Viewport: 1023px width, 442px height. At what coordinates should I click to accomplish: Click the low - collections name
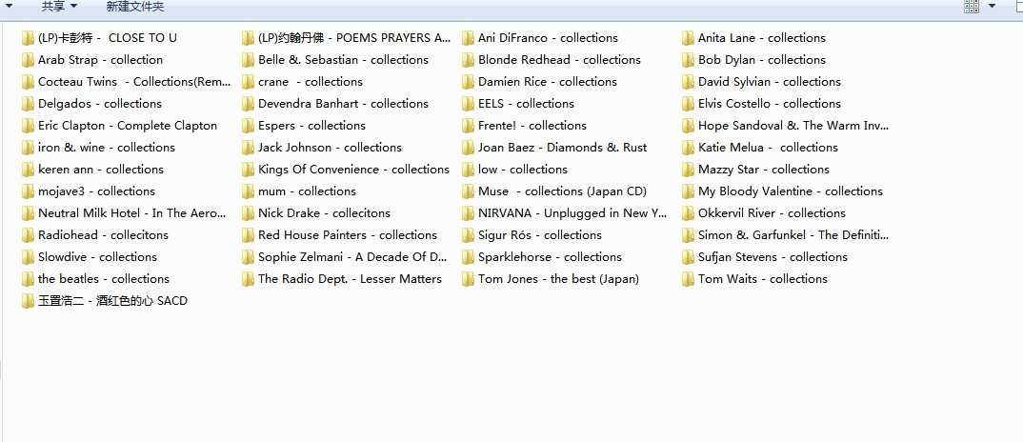[x=523, y=170]
